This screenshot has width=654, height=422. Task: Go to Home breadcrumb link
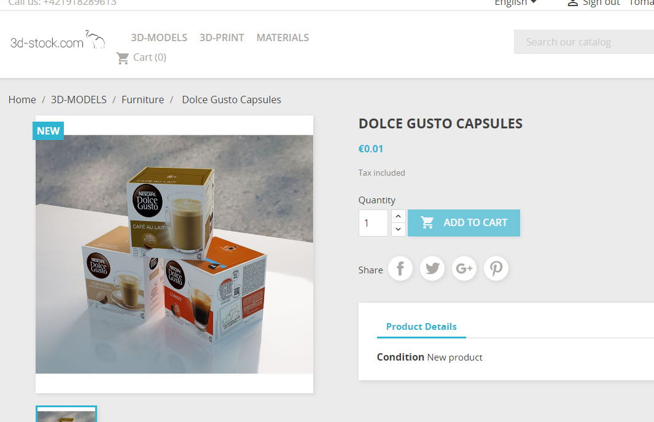22,100
